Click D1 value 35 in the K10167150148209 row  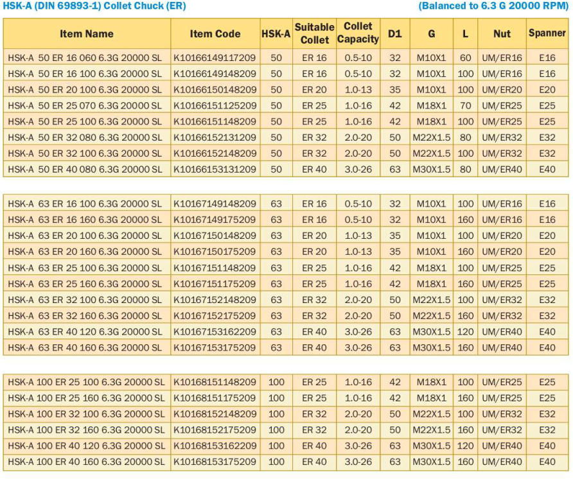394,236
